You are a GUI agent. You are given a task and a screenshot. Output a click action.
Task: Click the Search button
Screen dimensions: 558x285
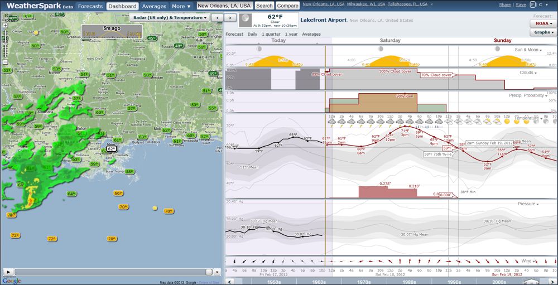[x=264, y=6]
